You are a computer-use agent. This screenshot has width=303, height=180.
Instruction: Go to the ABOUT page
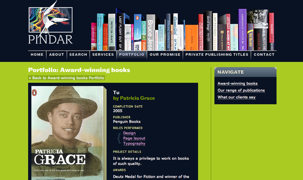(x=56, y=55)
